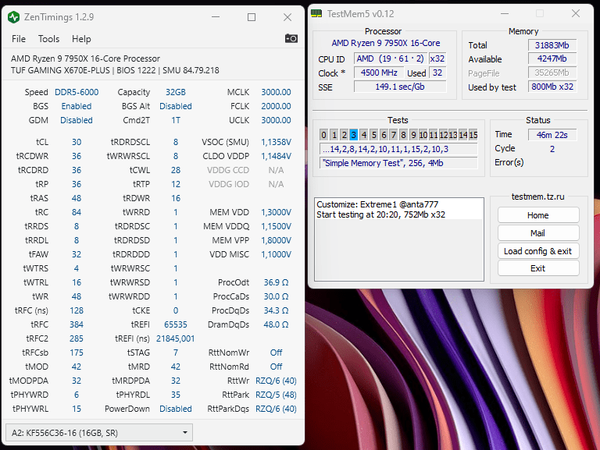The height and width of the screenshot is (450, 600).
Task: Click the TestMem5 title bar memory icon
Action: (x=316, y=14)
